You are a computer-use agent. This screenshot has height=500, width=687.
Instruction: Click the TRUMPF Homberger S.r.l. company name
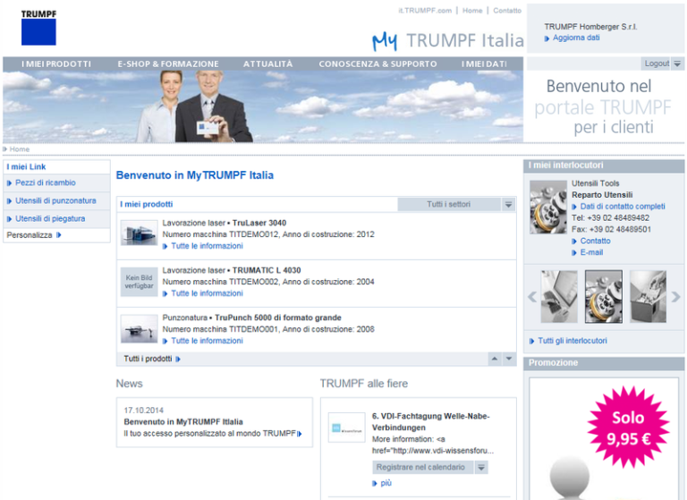point(590,27)
